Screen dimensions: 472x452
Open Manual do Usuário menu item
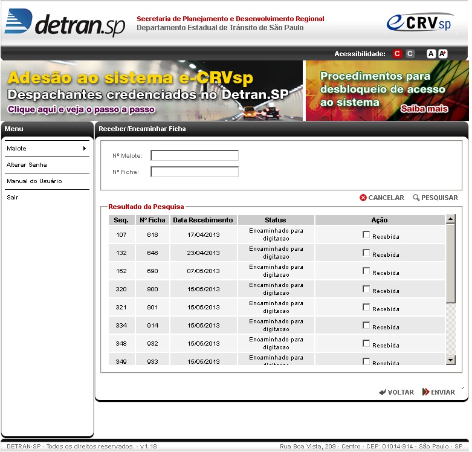click(x=47, y=181)
